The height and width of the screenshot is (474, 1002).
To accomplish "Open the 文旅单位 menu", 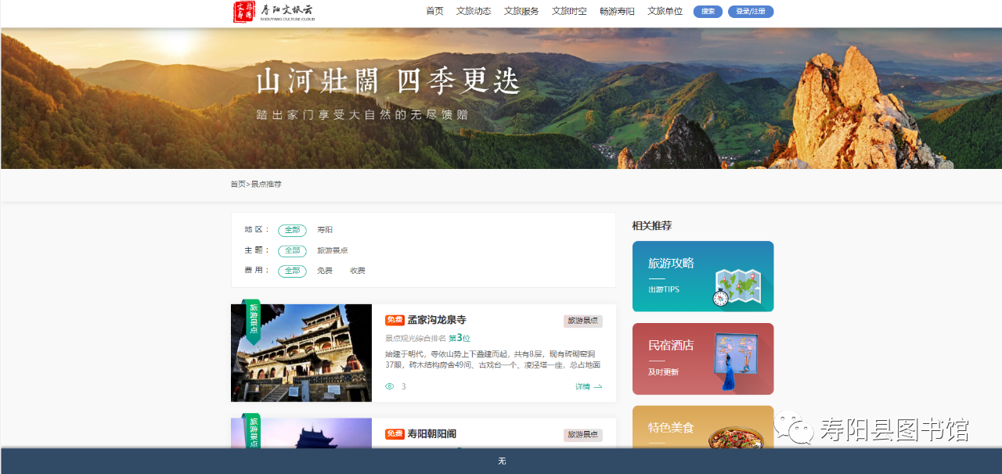I will pyautogui.click(x=665, y=11).
